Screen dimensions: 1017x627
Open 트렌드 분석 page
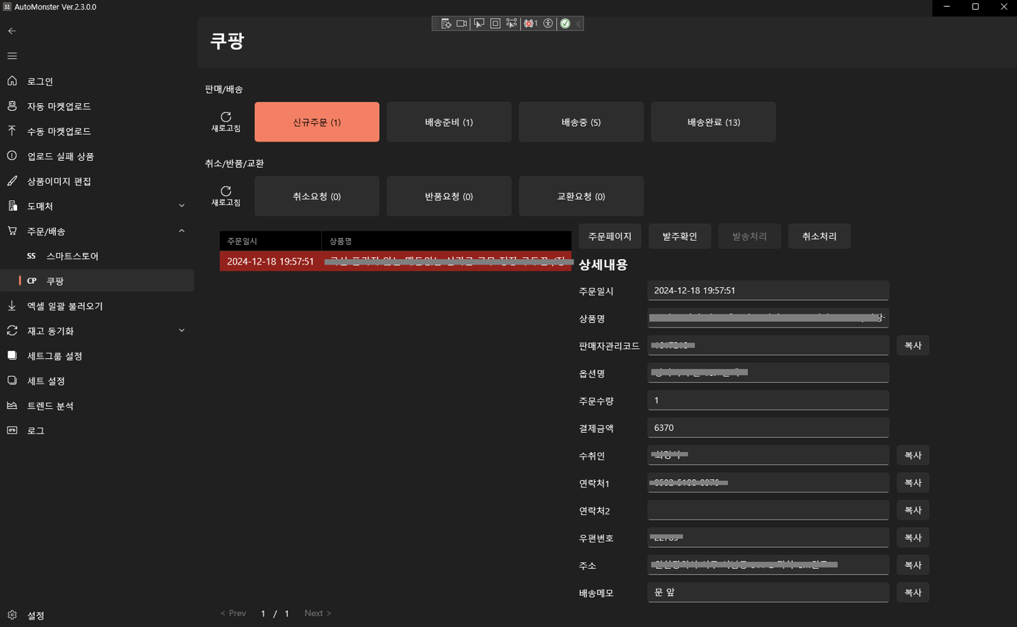(x=97, y=405)
